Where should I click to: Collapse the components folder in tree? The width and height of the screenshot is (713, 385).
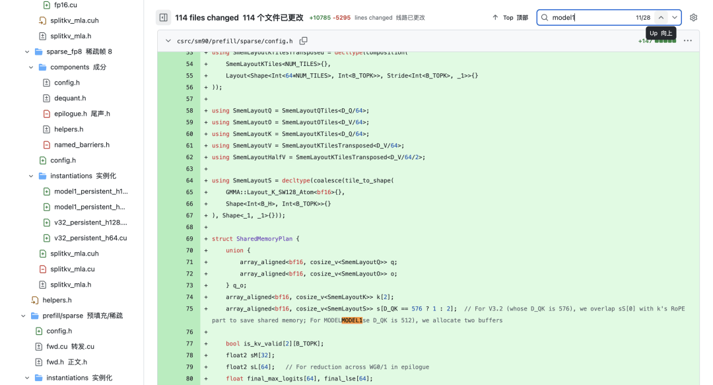[31, 67]
